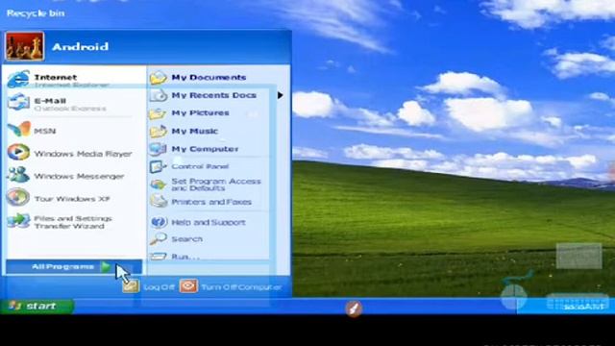
Task: Click the Set Program Access and Defaults icon
Action: (x=158, y=185)
